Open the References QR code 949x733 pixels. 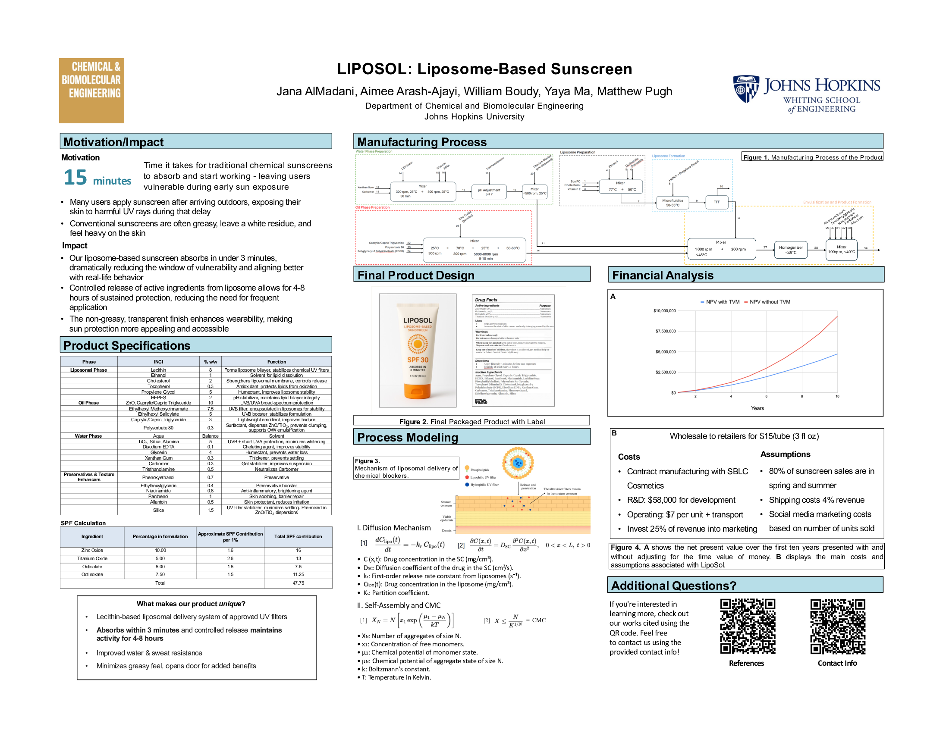tap(748, 626)
